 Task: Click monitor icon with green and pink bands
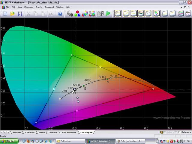click(x=181, y=13)
